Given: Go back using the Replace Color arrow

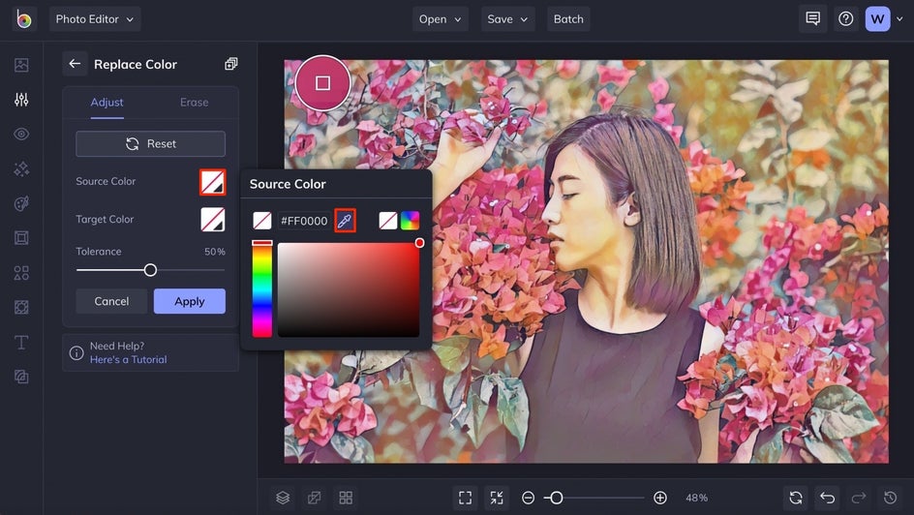Looking at the screenshot, I should (x=75, y=64).
